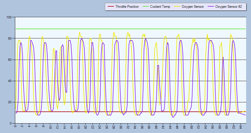Select the 20 label on the vertical axis
This screenshot has width=251, height=133.
coord(9,102)
